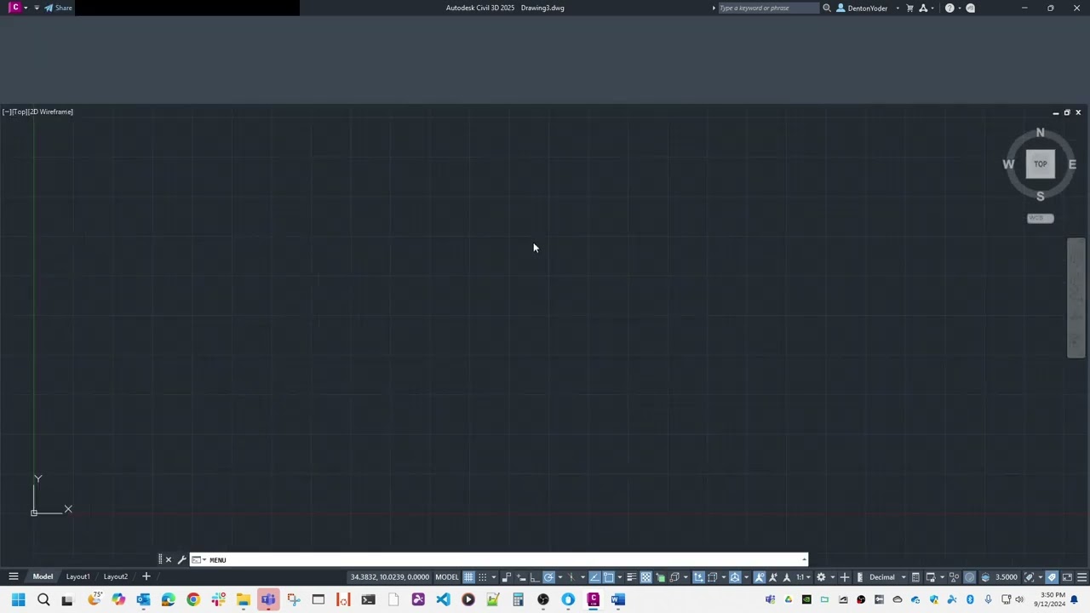Click the W compass direction on ViewCube
This screenshot has height=613, width=1090.
point(1008,164)
